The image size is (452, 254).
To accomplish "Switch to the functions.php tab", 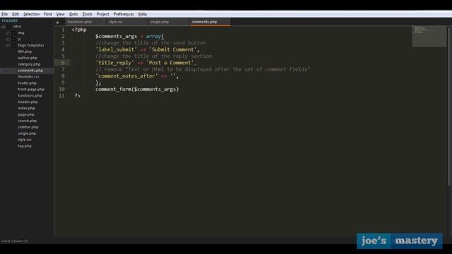I will click(85, 22).
